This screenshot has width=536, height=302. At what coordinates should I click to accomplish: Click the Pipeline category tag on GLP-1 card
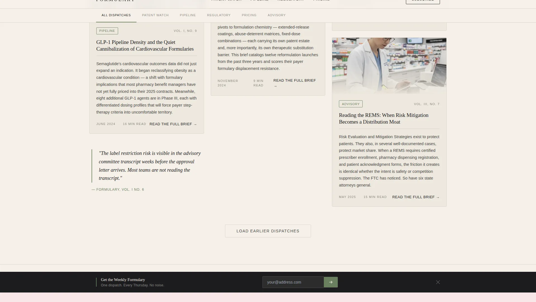[x=107, y=31]
